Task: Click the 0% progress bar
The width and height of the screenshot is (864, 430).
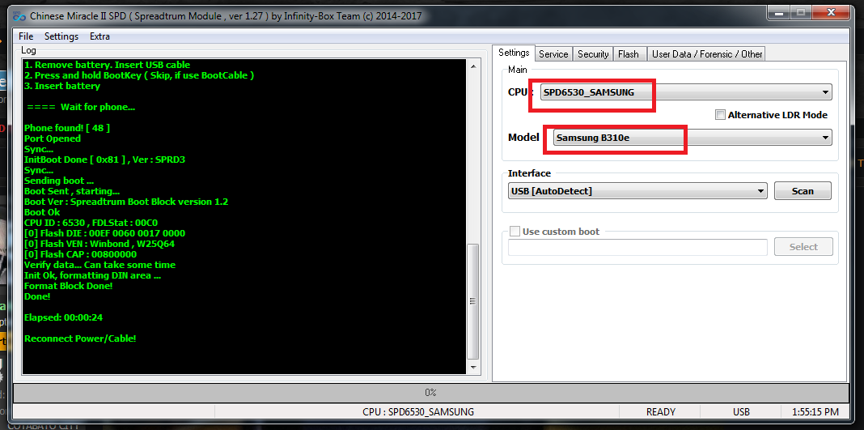Action: pyautogui.click(x=430, y=393)
